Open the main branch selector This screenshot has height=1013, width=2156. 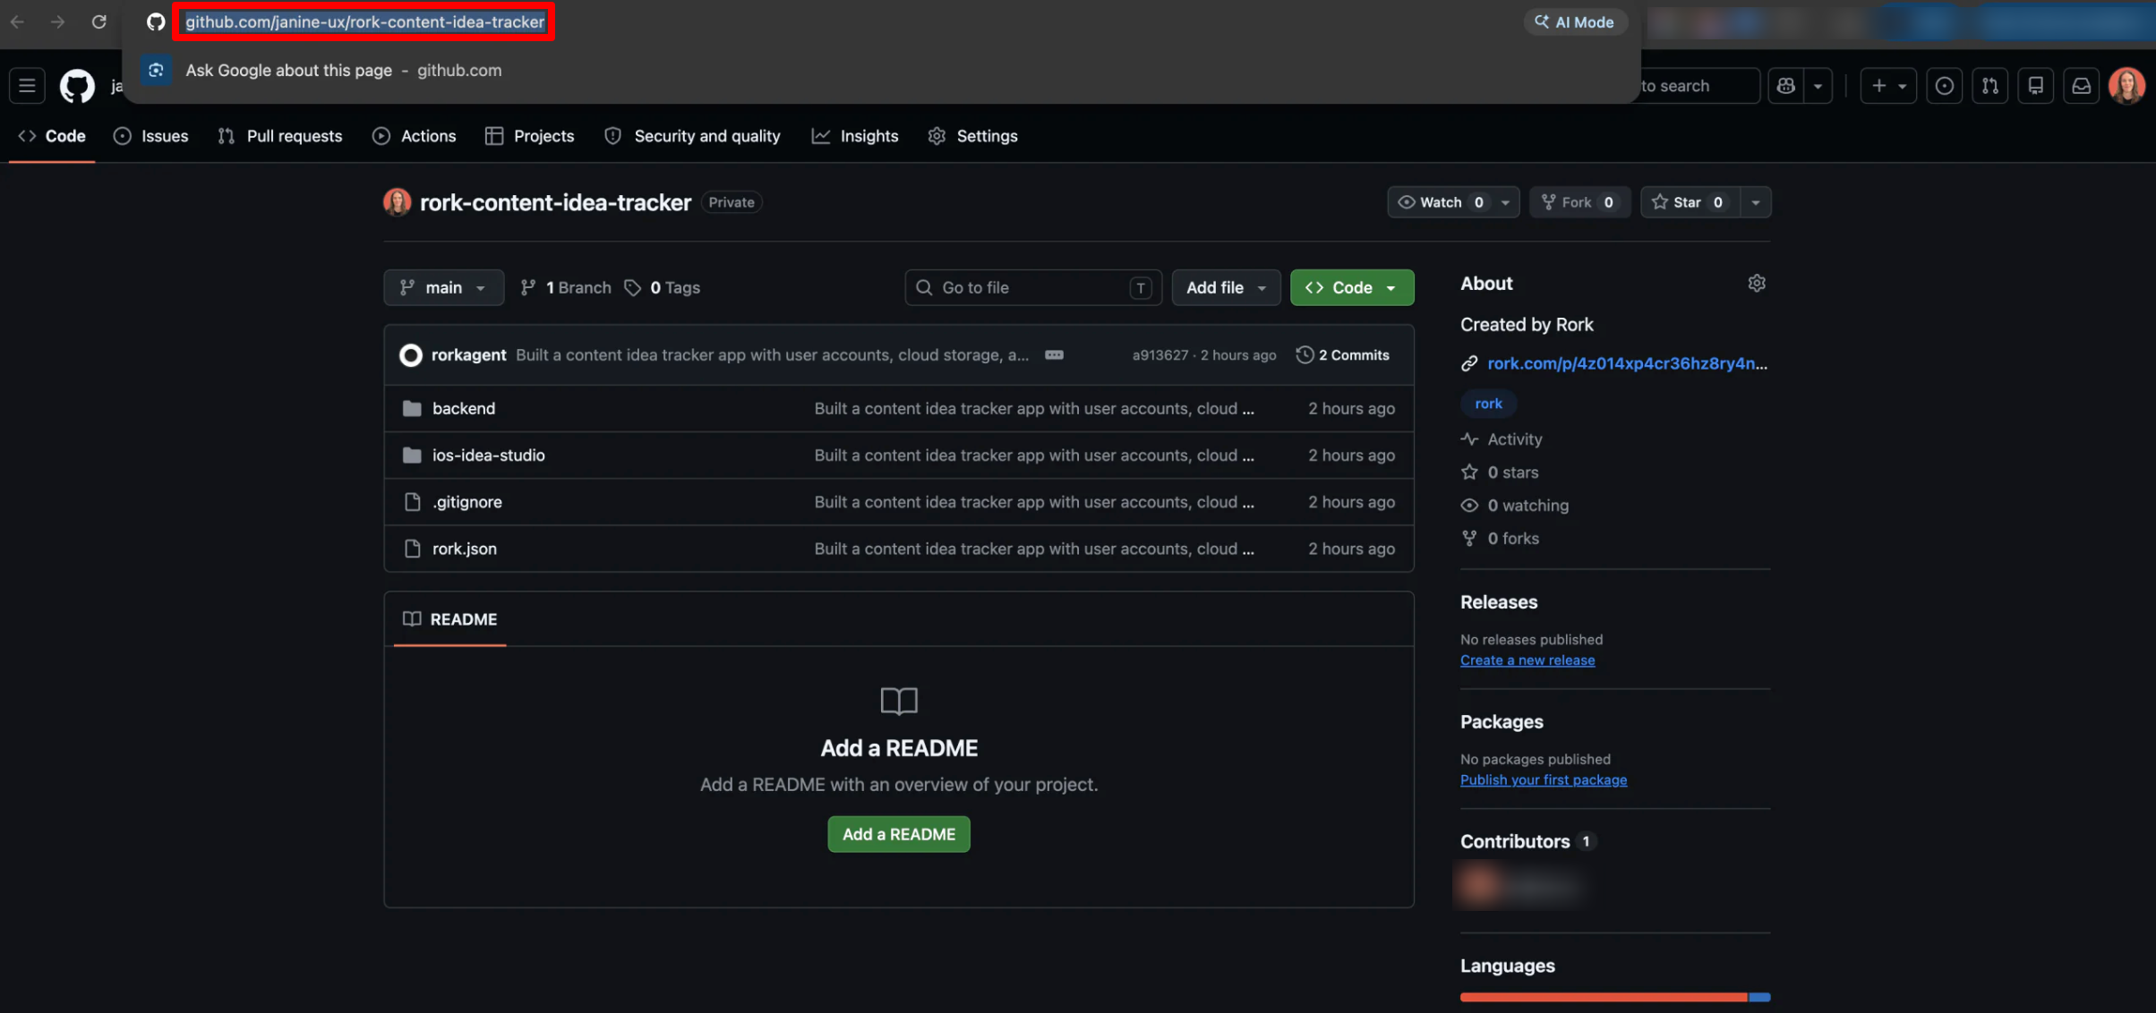click(x=443, y=287)
